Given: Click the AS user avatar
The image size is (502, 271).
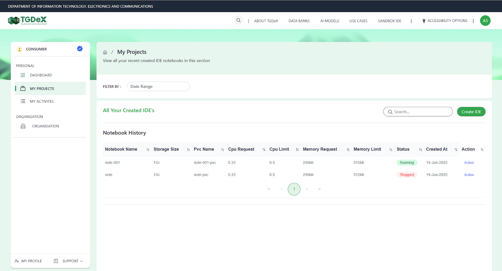Looking at the screenshot, I should [485, 21].
